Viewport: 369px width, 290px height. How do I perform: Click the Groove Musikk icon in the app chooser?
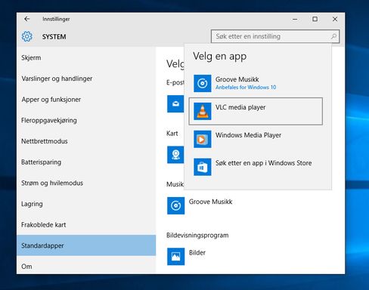(x=203, y=83)
